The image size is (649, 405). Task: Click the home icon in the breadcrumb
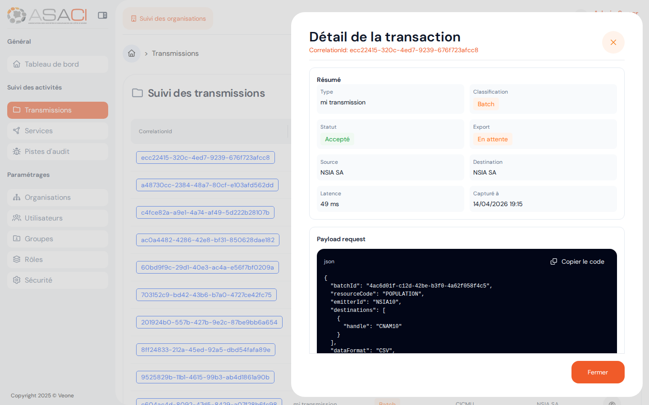(x=131, y=53)
